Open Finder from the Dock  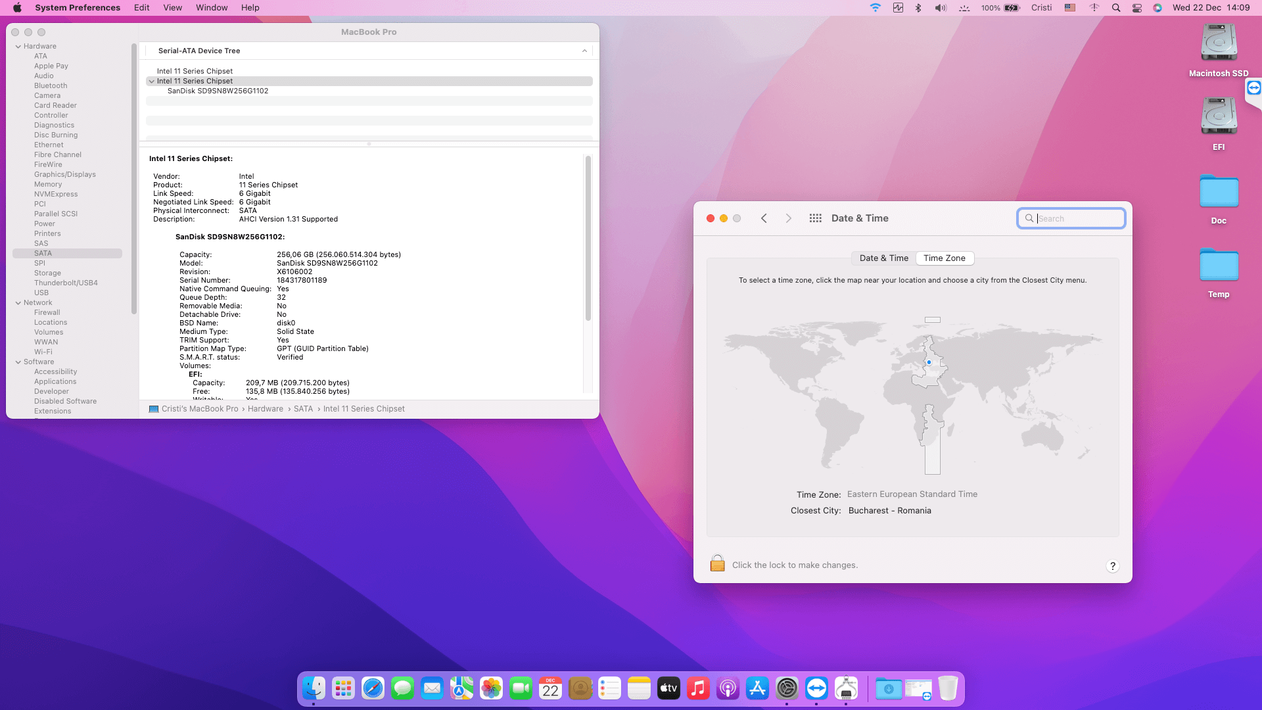click(x=314, y=688)
